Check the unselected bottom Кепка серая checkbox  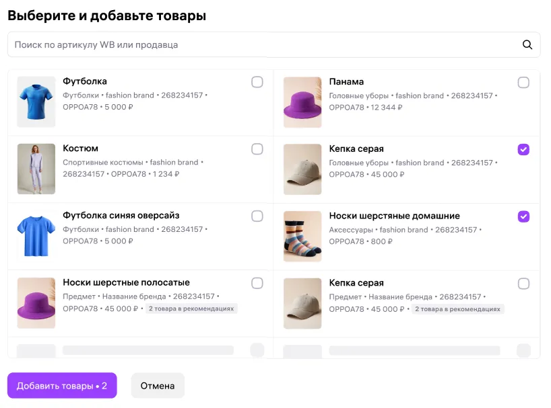point(523,284)
